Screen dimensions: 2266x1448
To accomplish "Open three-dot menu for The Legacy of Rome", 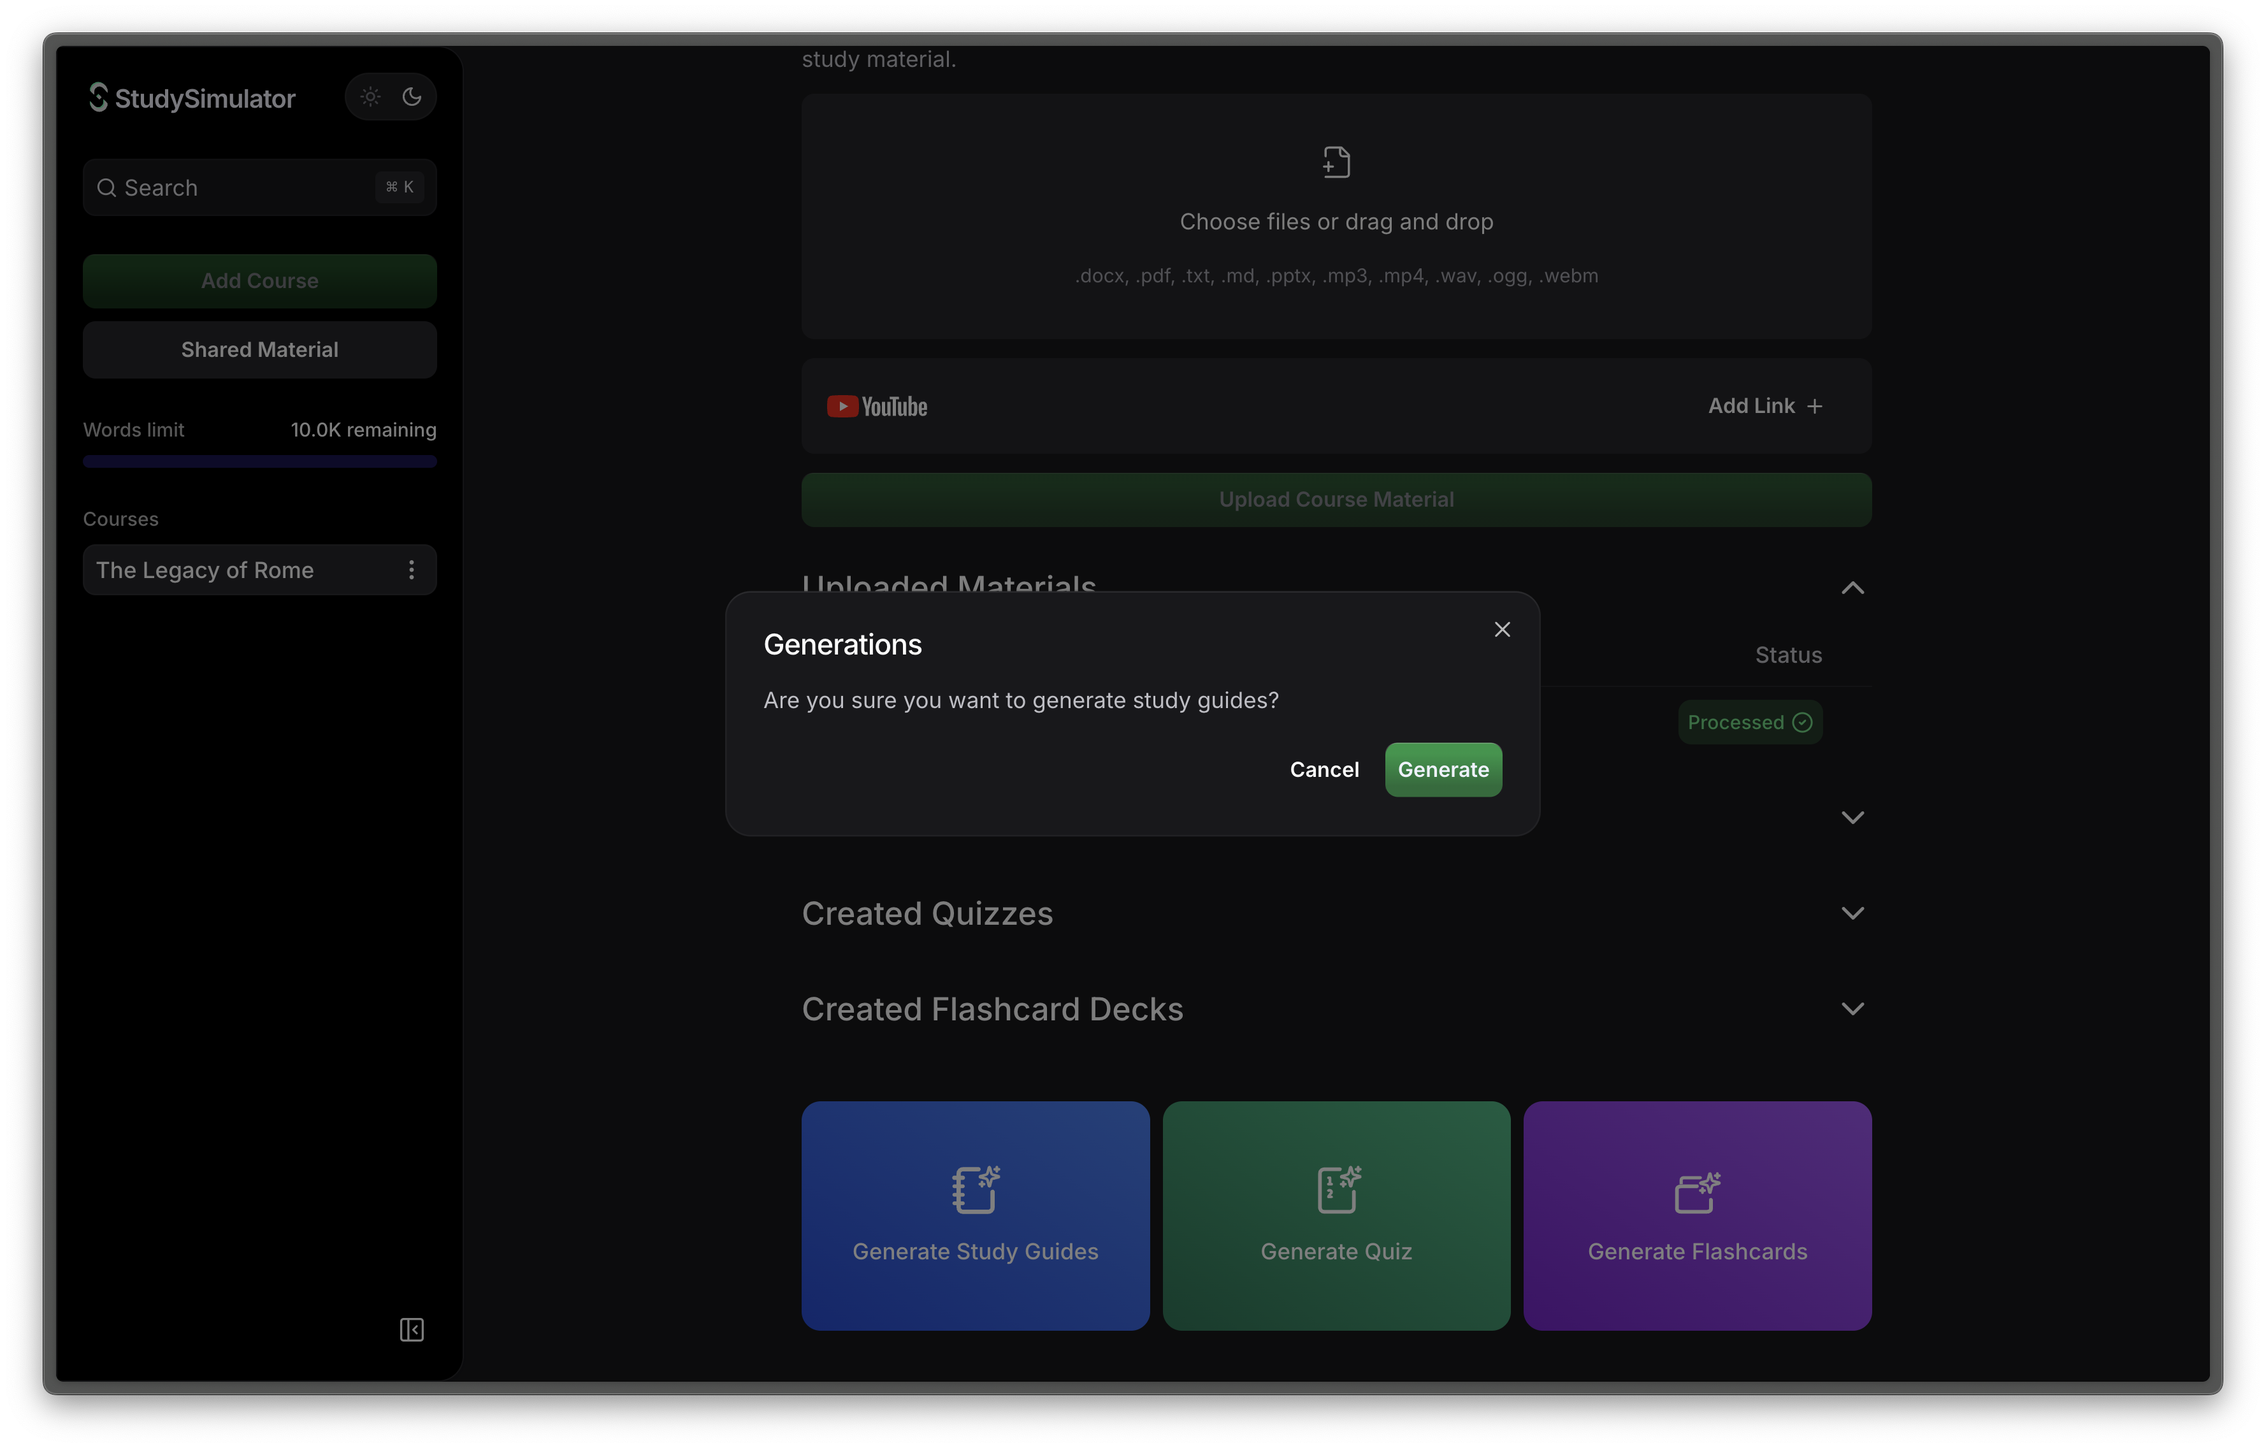I will point(411,570).
